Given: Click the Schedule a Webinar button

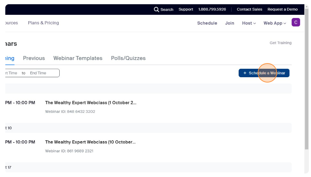Looking at the screenshot, I should coord(264,73).
